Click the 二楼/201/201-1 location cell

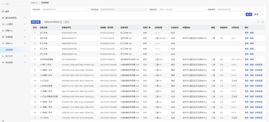(161, 38)
